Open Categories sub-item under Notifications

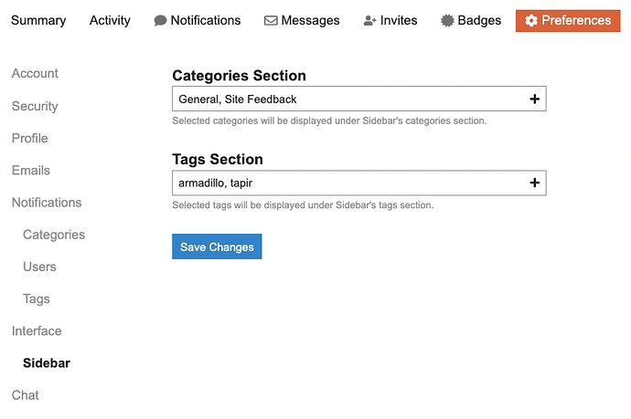[x=54, y=235]
